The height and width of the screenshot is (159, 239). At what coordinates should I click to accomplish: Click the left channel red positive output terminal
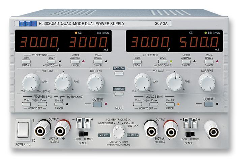click(x=62, y=129)
